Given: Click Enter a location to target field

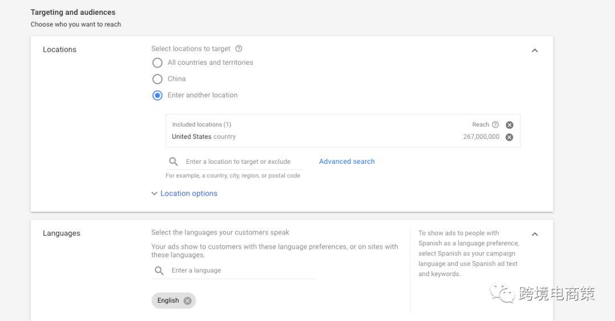Looking at the screenshot, I should 239,162.
